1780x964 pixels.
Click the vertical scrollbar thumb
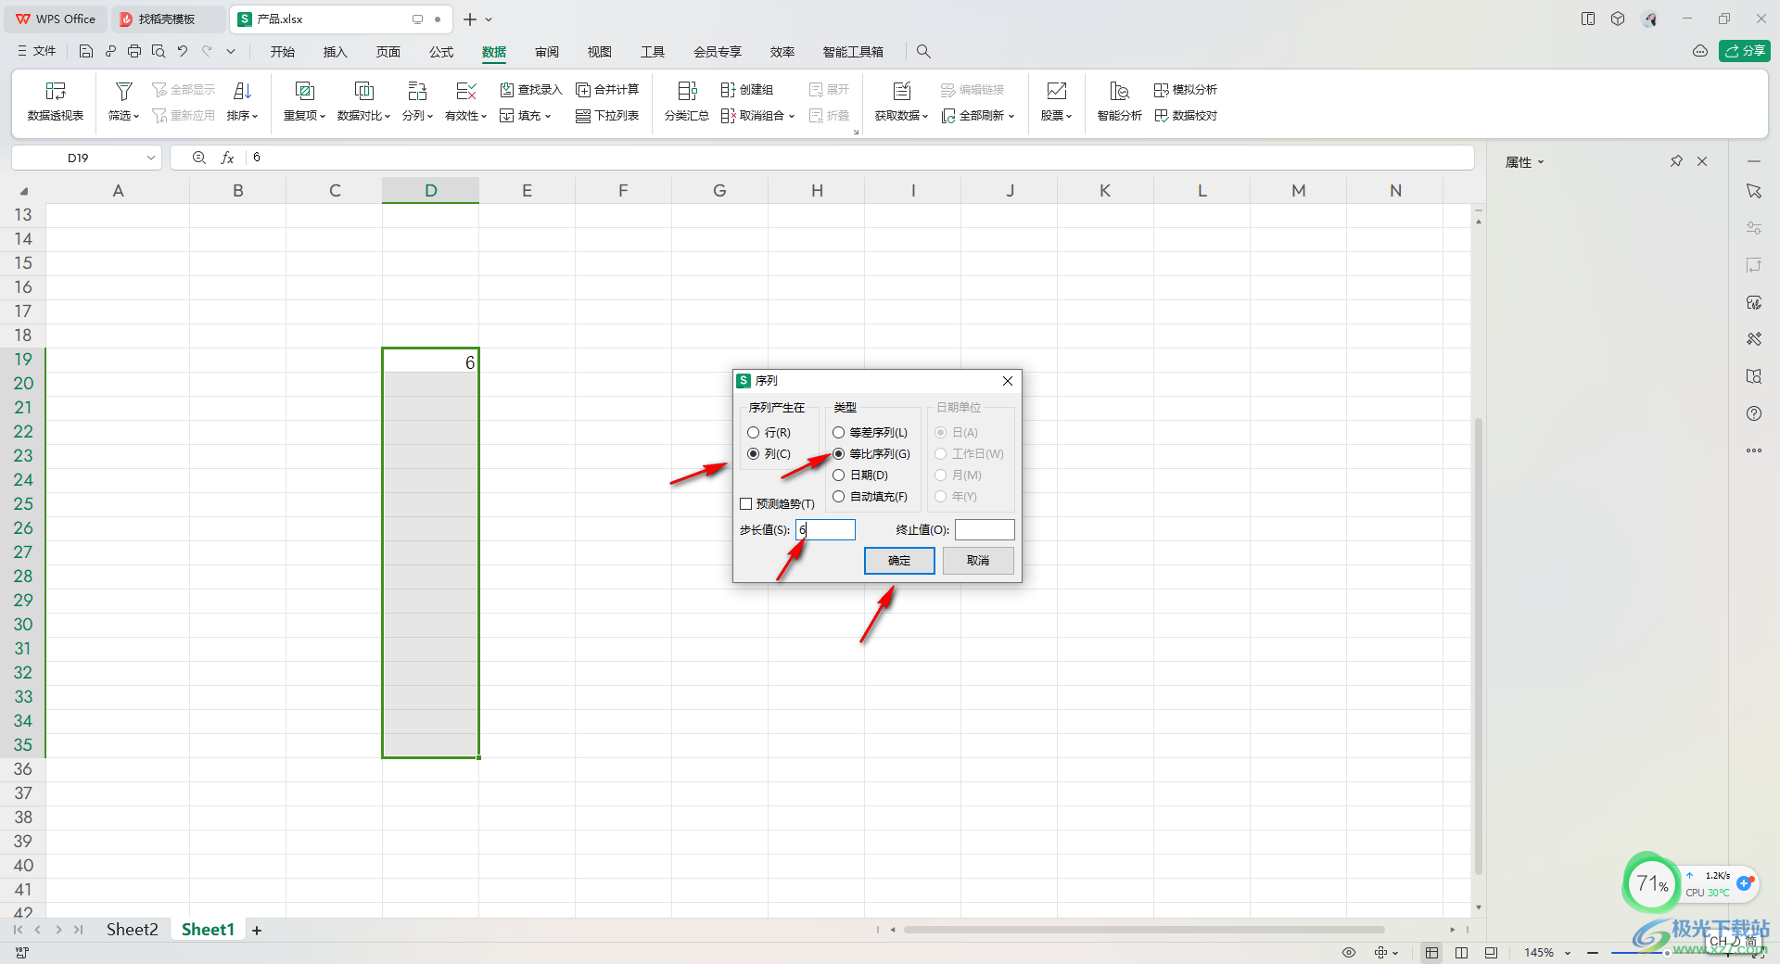click(1479, 646)
